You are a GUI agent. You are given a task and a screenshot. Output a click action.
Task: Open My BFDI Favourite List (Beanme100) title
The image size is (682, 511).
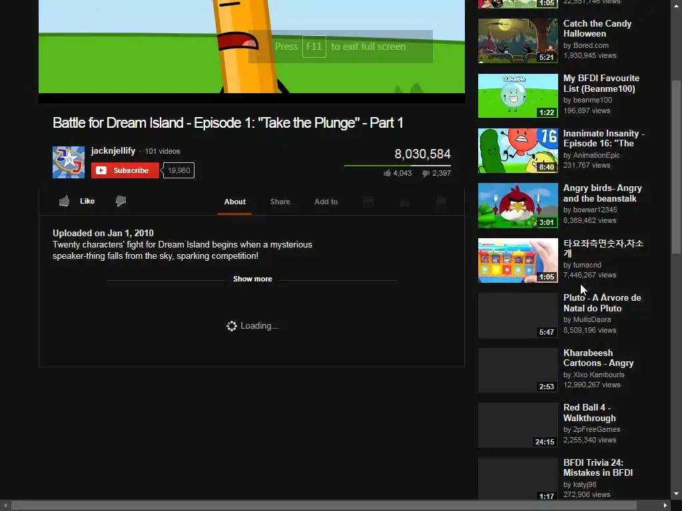[x=601, y=83]
